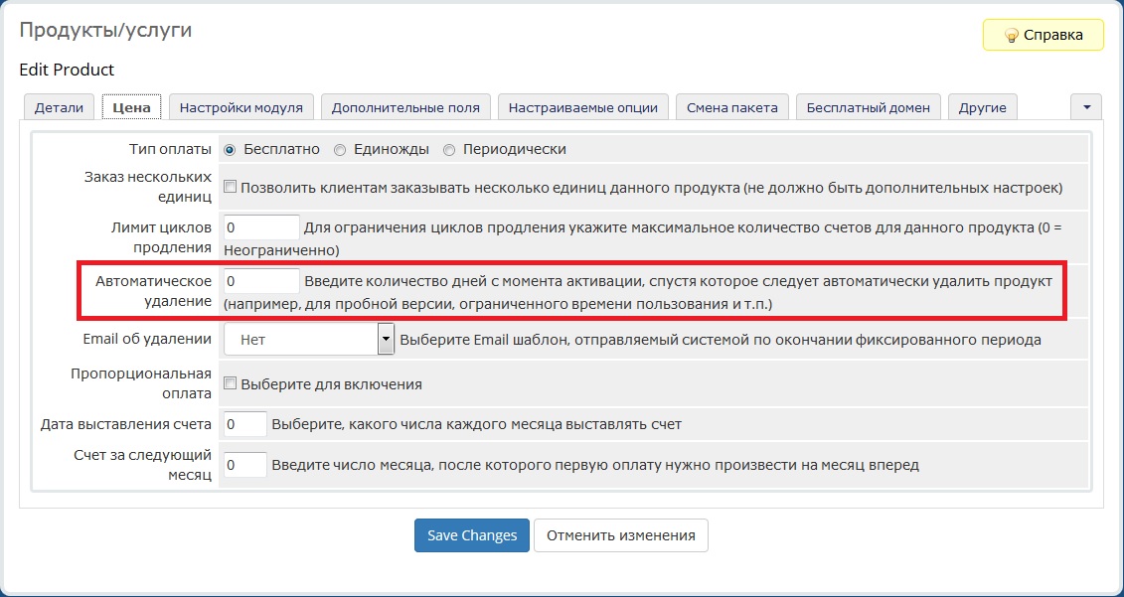Click the Save Changes button

pos(472,535)
